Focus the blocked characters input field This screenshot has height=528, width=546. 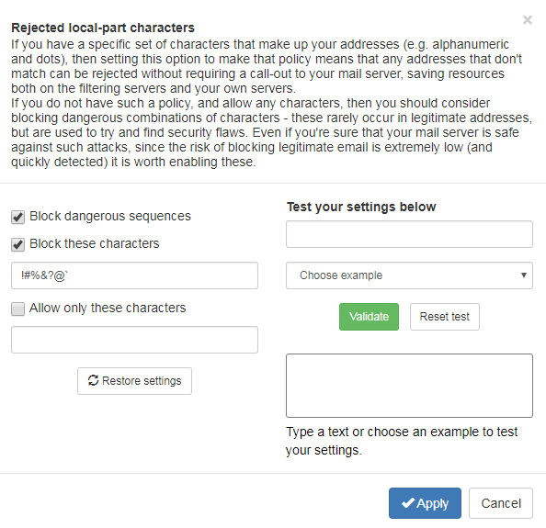tap(134, 275)
